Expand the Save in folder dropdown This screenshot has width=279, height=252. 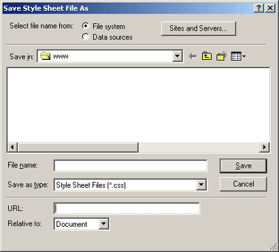coord(177,56)
